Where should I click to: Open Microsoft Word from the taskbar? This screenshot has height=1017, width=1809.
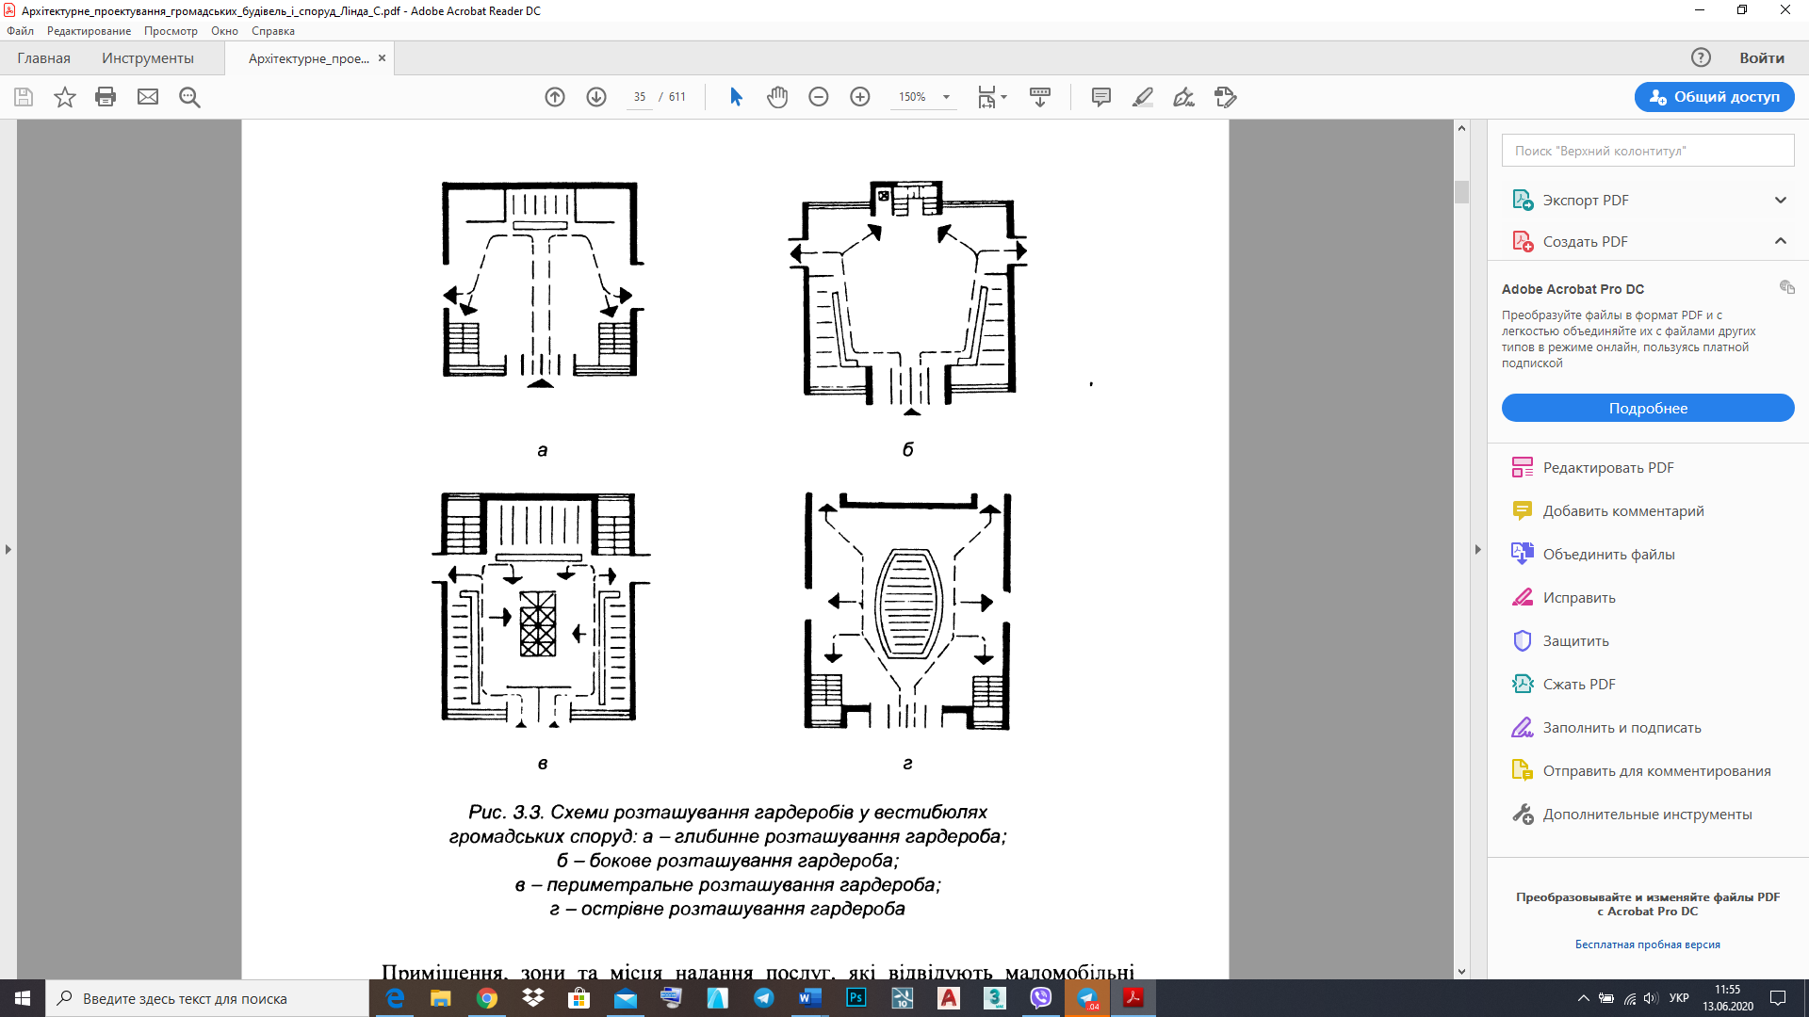tap(809, 998)
